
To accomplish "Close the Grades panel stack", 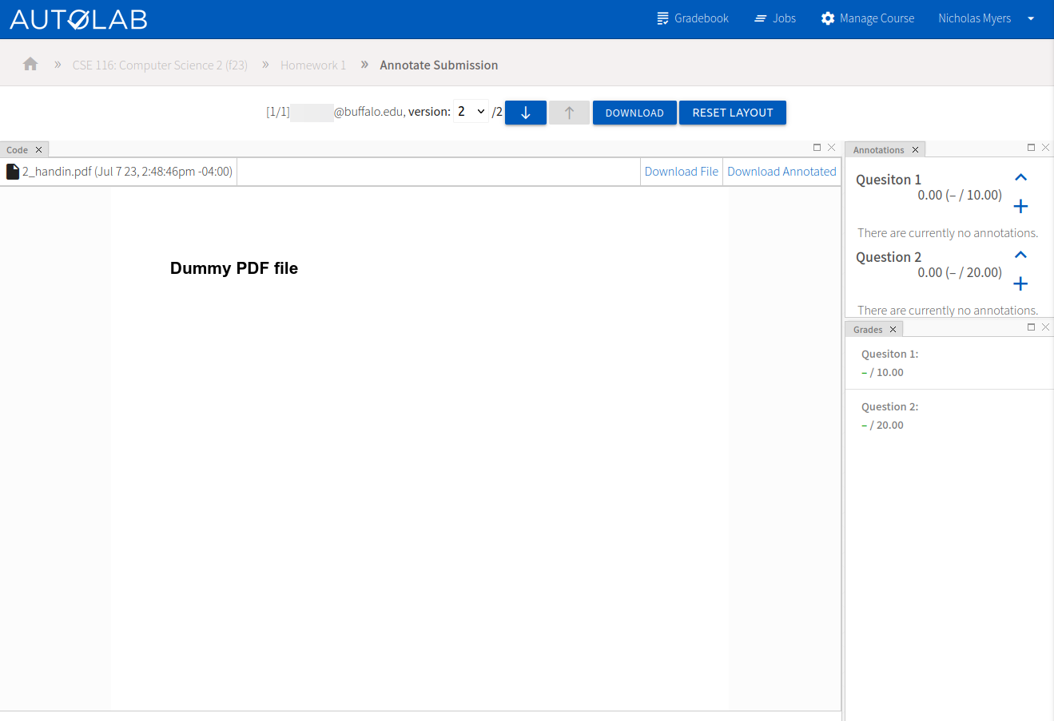I will coord(1046,327).
